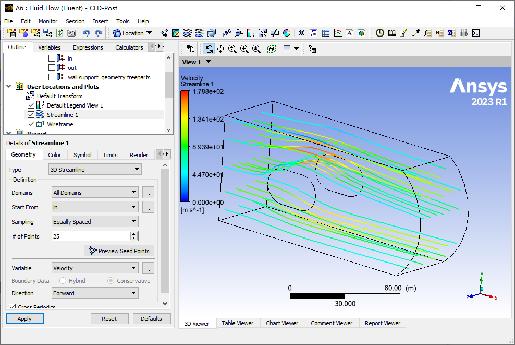Viewport: 515px width, 345px height.
Task: Hide the Wireframe object
Action: tap(30, 124)
